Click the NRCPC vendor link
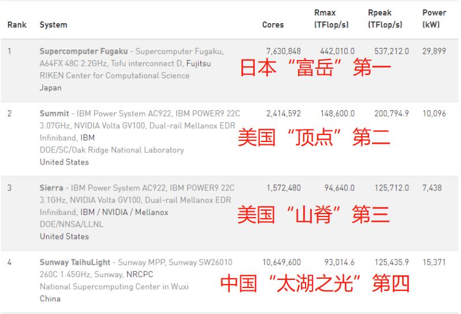 pos(140,275)
